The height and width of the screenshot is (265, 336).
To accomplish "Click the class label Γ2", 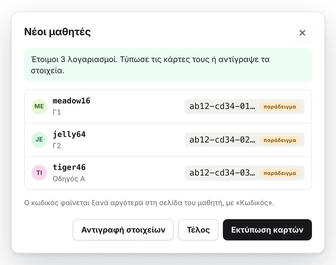I will coord(57,146).
